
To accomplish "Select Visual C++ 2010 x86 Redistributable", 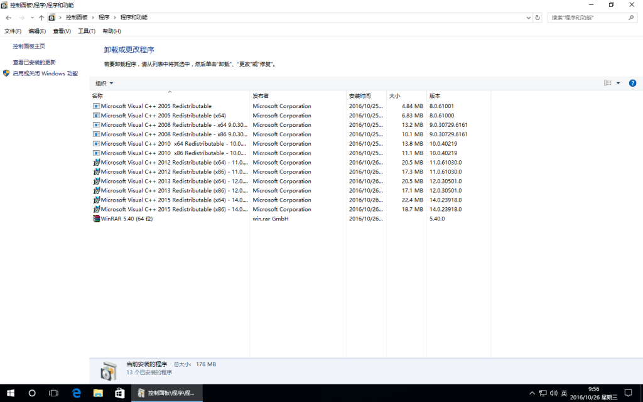I will [x=291, y=153].
